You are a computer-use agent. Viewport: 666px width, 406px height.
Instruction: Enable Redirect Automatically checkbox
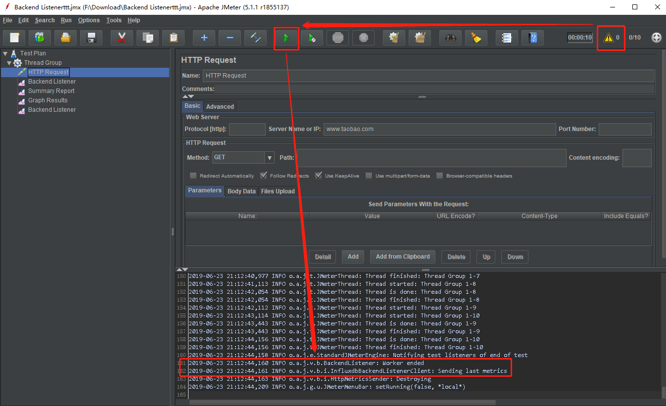pyautogui.click(x=193, y=176)
